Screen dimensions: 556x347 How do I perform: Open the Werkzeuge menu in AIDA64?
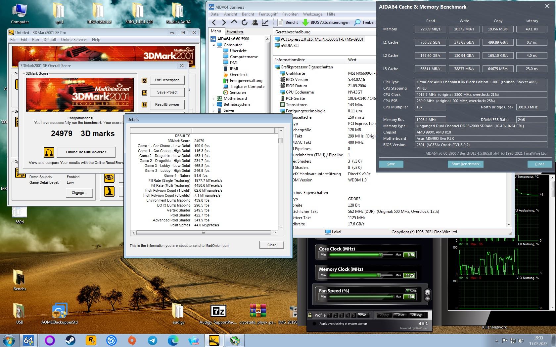coord(313,14)
